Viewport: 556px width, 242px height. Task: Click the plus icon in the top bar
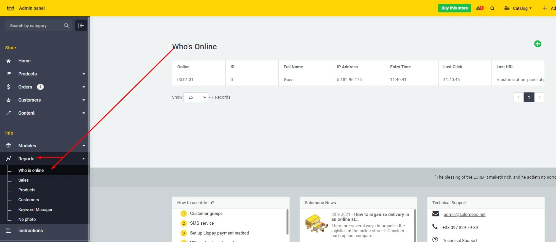tap(545, 8)
